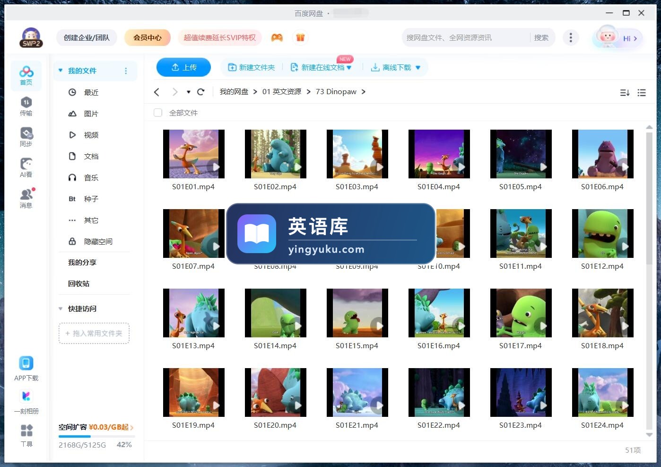This screenshot has width=661, height=467.
Task: Open 回收站 recycle bin
Action: (x=78, y=283)
